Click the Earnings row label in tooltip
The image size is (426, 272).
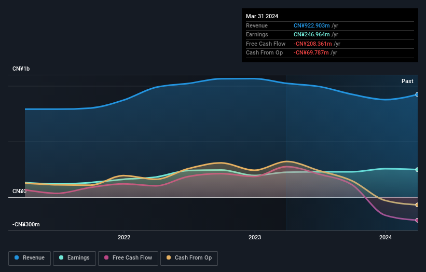(x=257, y=34)
